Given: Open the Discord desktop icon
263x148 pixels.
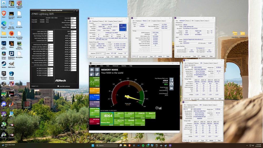Looking at the screenshot, I should click(4, 105).
